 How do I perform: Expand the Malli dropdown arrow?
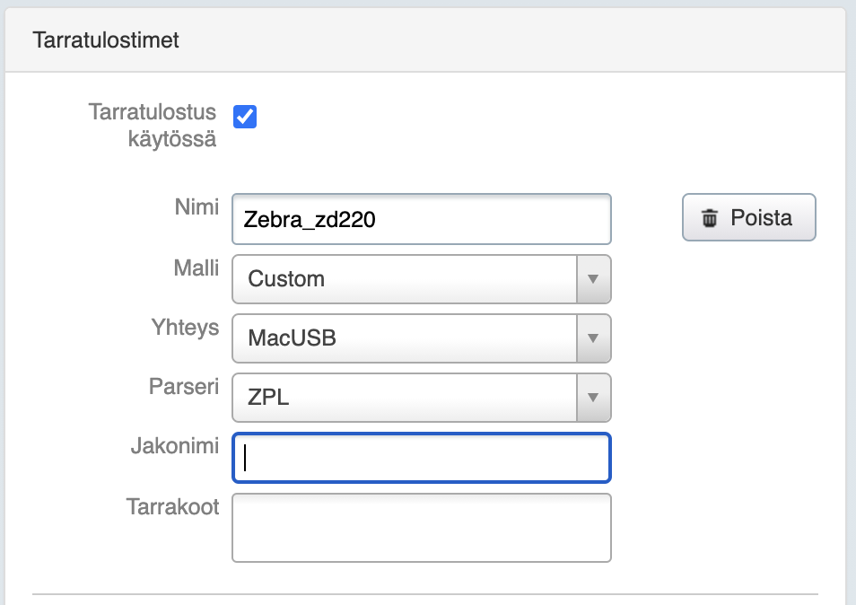592,279
